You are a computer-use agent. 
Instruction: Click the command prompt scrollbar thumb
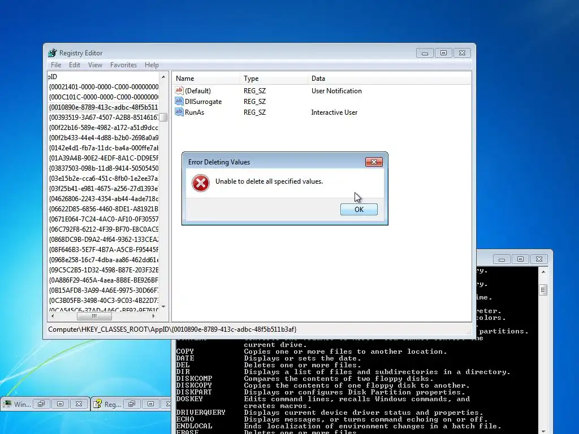point(543,290)
